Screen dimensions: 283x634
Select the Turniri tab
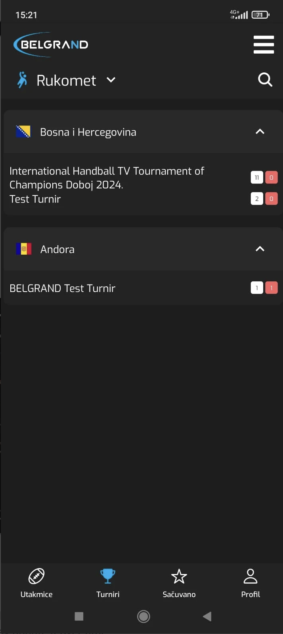108,582
